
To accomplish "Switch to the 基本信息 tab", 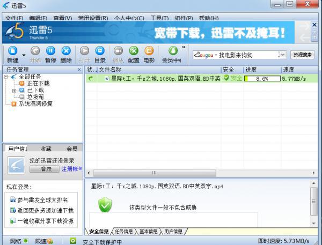I will pyautogui.click(x=148, y=232).
